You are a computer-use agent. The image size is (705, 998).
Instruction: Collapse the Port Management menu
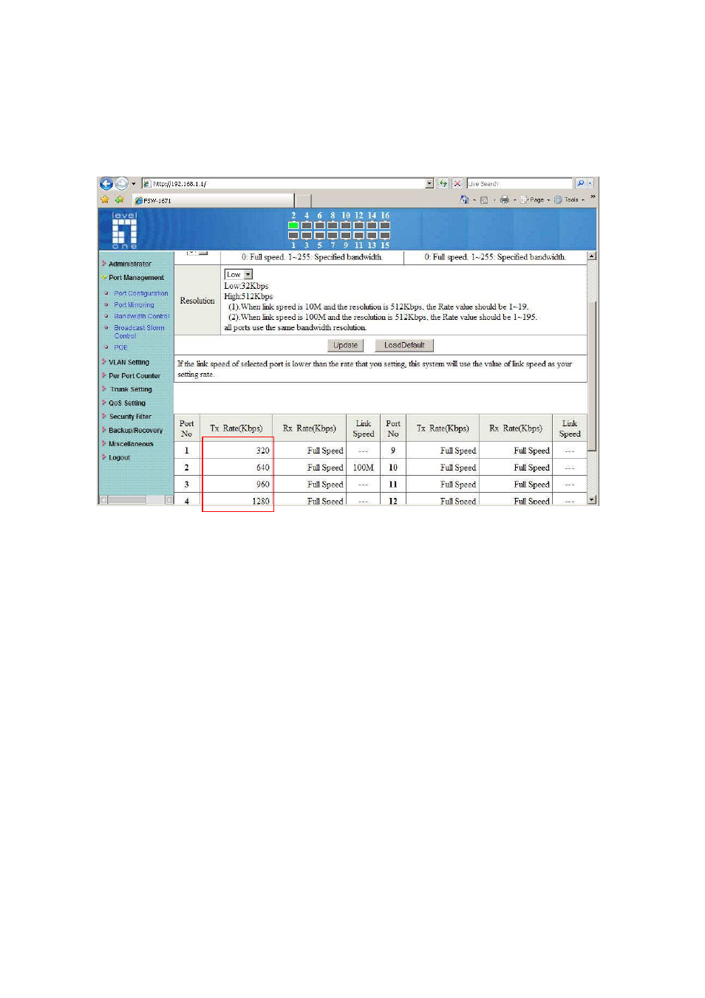136,278
